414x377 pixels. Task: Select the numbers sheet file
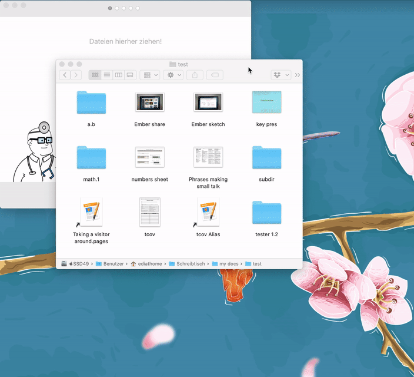click(x=150, y=157)
